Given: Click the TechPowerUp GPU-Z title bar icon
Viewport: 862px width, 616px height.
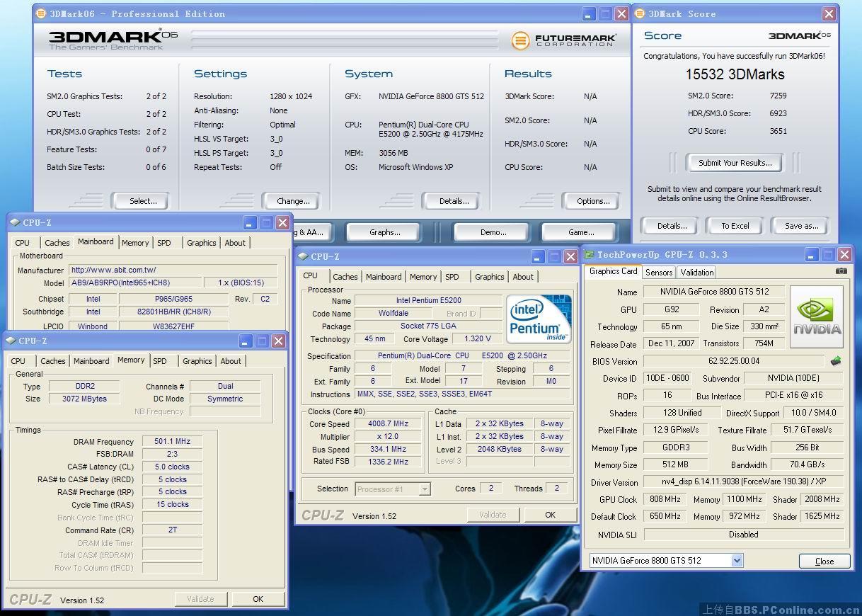Looking at the screenshot, I should 590,254.
